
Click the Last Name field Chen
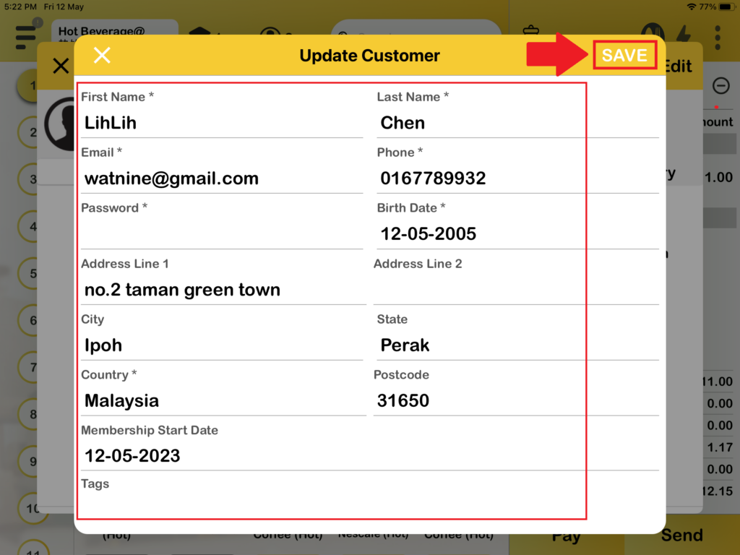point(517,123)
